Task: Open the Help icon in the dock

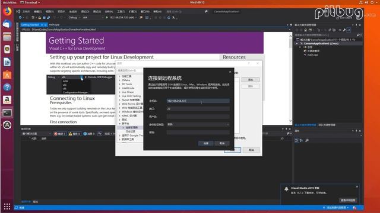Action: pyautogui.click(x=7, y=87)
